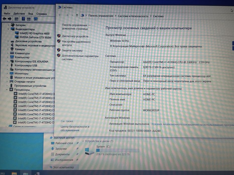Image resolution: width=234 pixels, height=175 pixels.
Task: Collapse the Устройства и диски (1) group
Action: [83, 141]
